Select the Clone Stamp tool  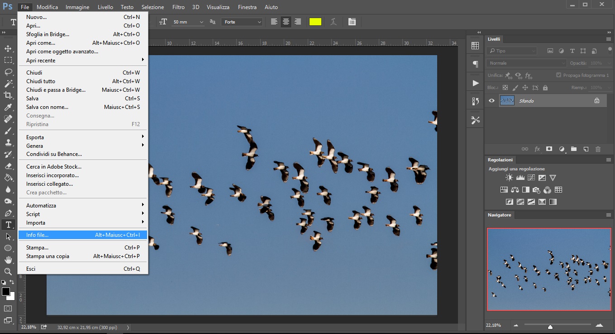[x=8, y=142]
